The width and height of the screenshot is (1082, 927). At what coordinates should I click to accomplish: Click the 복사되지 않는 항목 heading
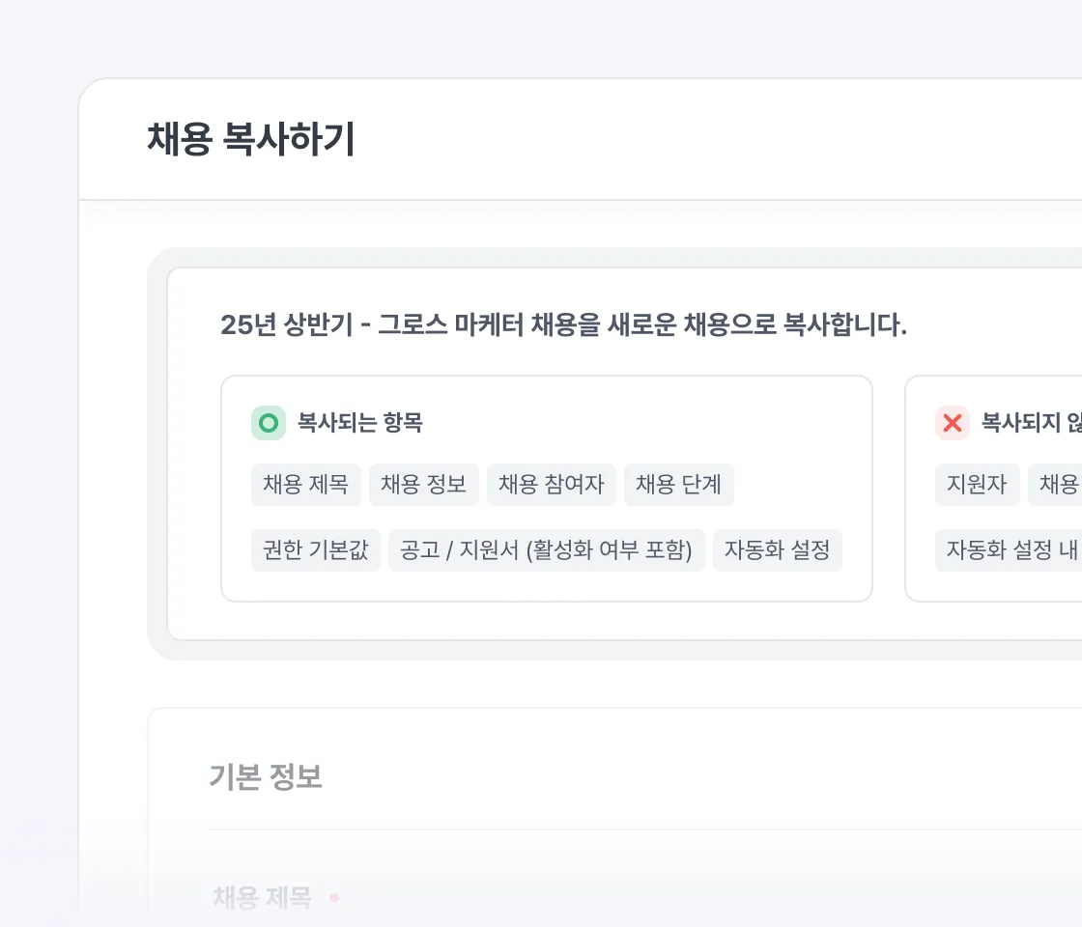click(1032, 423)
